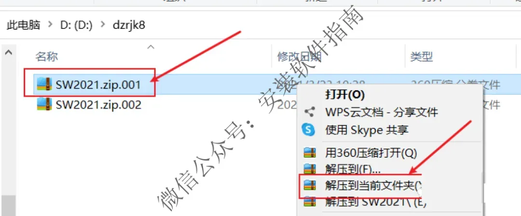This screenshot has width=521, height=216.
Task: Select the SW2021.zip.001 file icon
Action: [x=44, y=85]
